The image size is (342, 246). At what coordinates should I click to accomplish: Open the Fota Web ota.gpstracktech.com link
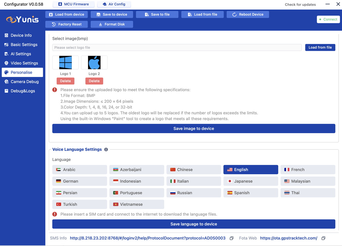click(x=289, y=238)
